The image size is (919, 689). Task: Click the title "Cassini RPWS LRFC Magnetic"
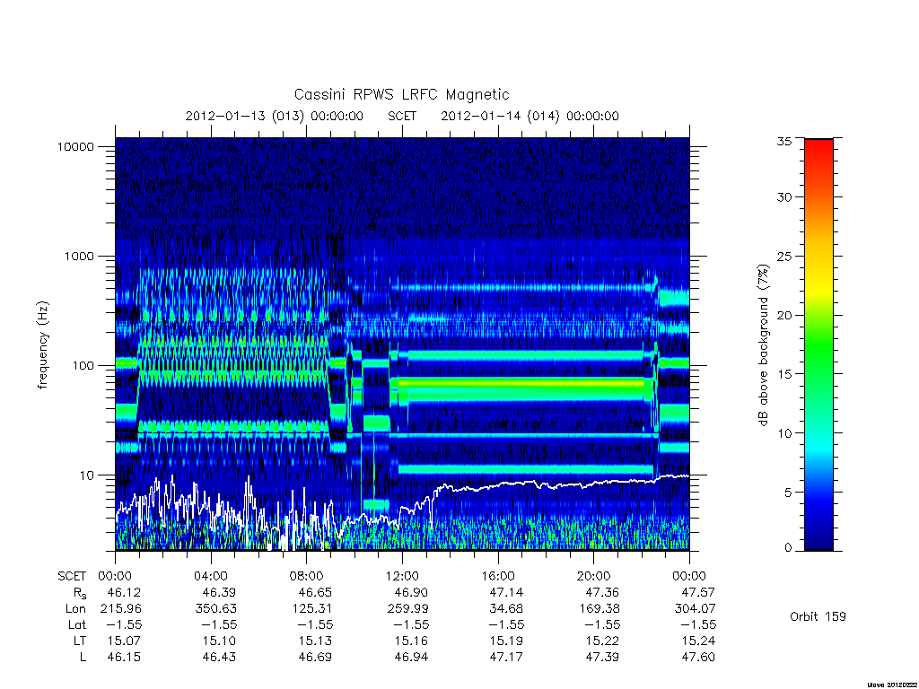[401, 95]
